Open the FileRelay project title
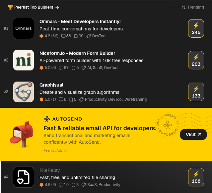This screenshot has width=212, height=193. (50, 171)
